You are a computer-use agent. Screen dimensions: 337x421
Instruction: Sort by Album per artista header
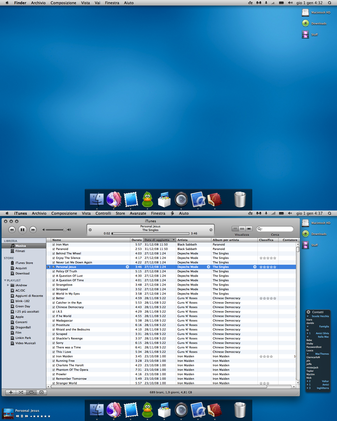pos(234,240)
